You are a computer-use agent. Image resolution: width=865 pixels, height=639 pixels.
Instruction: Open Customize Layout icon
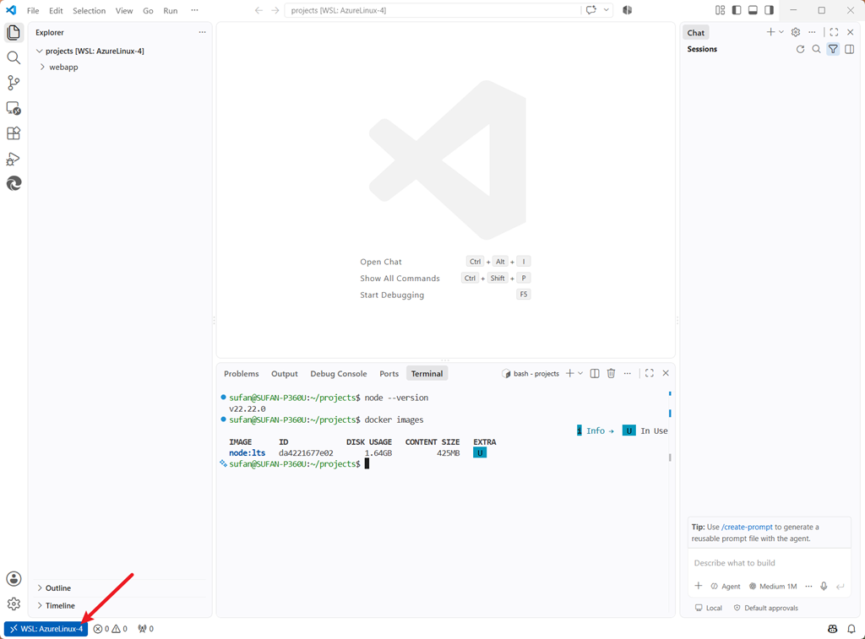720,10
